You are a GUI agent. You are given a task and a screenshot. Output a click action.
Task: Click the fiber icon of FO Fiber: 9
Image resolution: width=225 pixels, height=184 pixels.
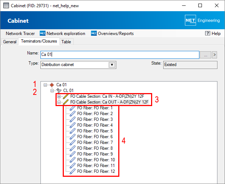[x=72, y=154]
